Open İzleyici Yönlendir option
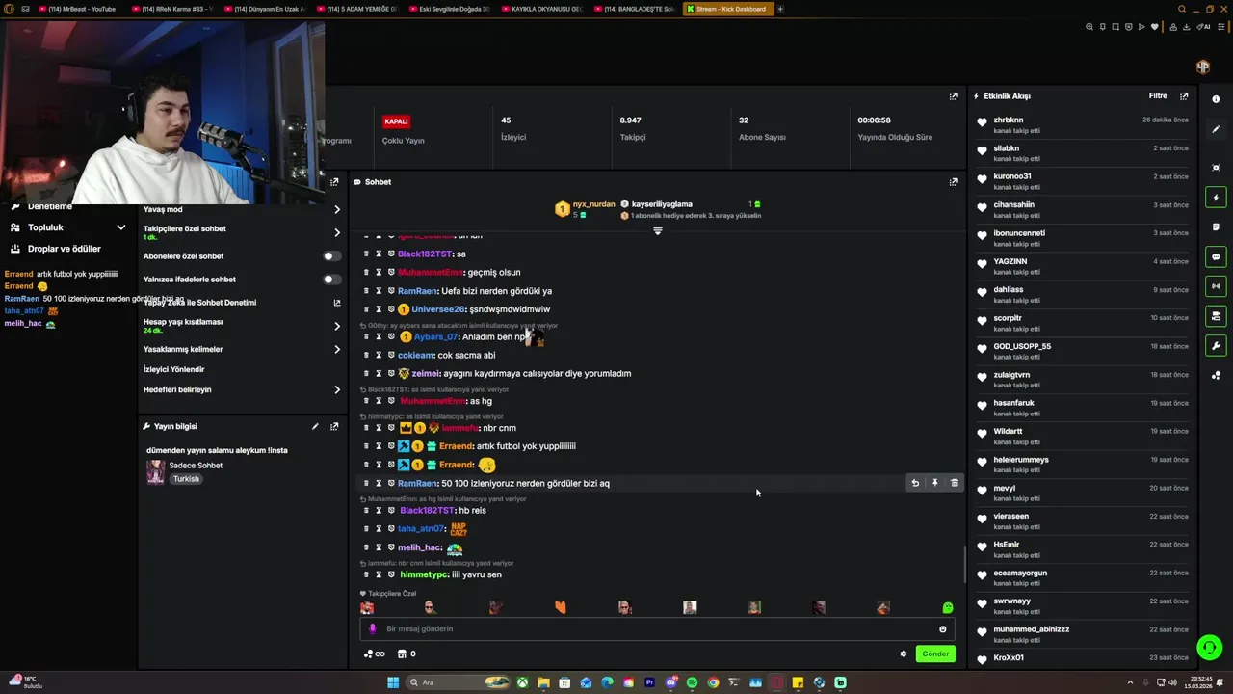 pyautogui.click(x=173, y=369)
